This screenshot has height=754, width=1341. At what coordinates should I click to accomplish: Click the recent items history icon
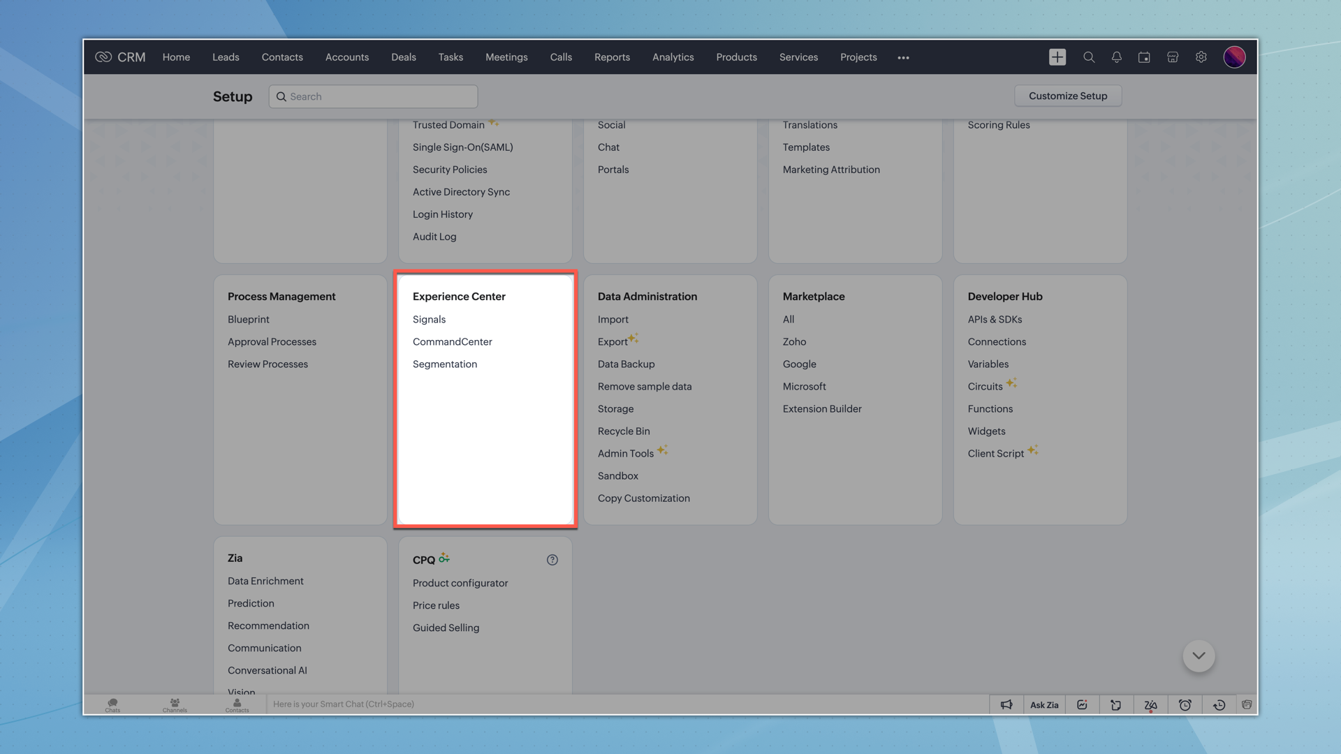(1219, 704)
